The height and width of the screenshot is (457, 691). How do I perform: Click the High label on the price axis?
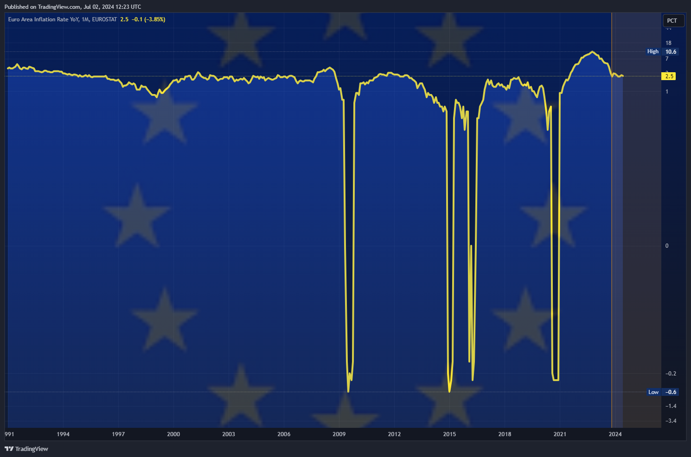[653, 51]
